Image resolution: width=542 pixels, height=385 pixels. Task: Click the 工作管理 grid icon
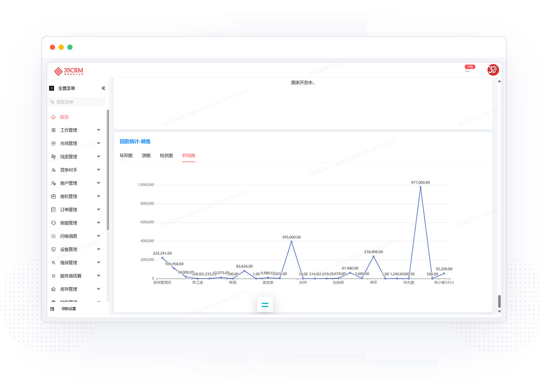tap(53, 130)
